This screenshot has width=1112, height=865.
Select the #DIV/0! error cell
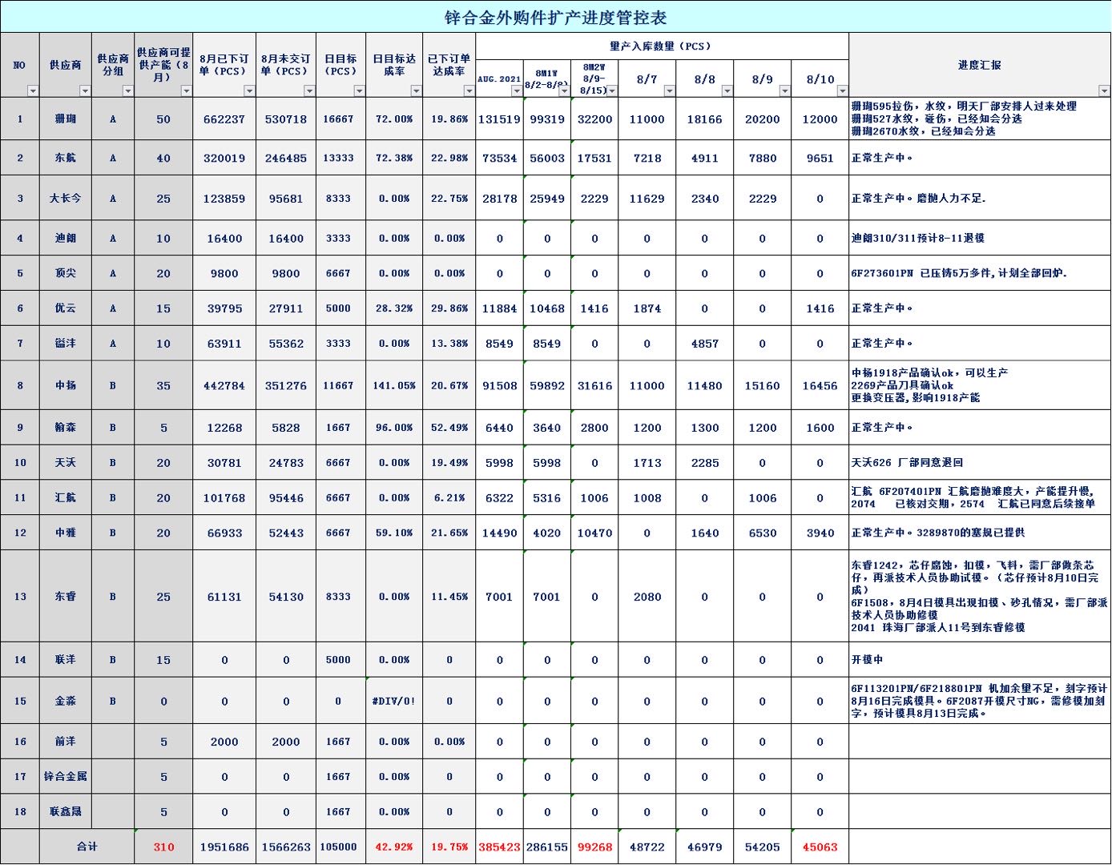[x=394, y=702]
